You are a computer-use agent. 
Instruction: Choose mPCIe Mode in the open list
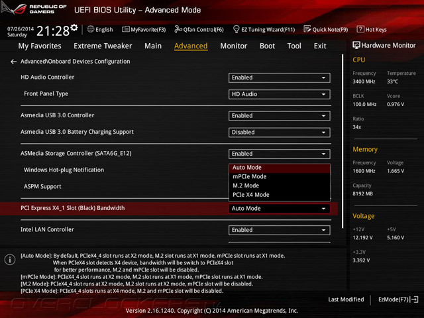[280, 177]
